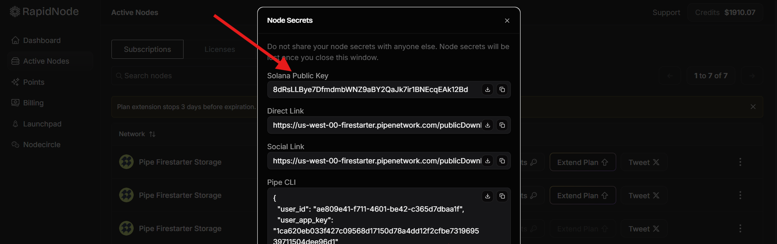777x244 pixels.
Task: Switch to the Licenses tab
Action: point(220,49)
